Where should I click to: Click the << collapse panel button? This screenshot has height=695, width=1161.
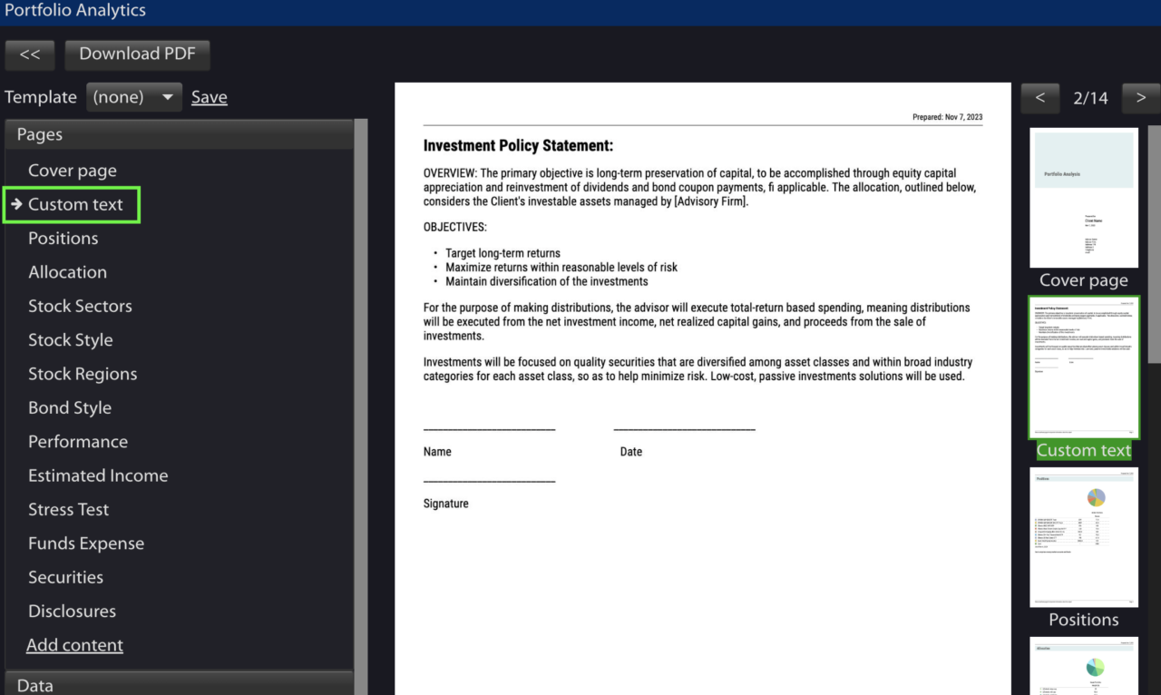click(30, 54)
